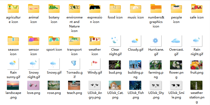The height and width of the screenshot is (105, 210).
Task: Open the weather icon folder
Action: pos(95,41)
